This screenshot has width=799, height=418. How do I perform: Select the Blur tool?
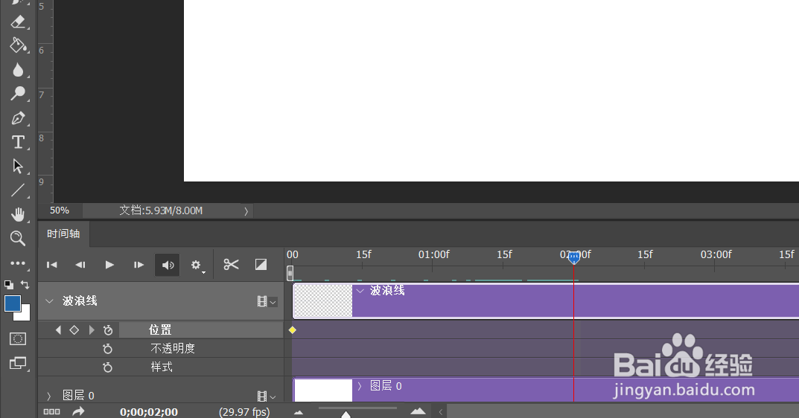[x=18, y=70]
